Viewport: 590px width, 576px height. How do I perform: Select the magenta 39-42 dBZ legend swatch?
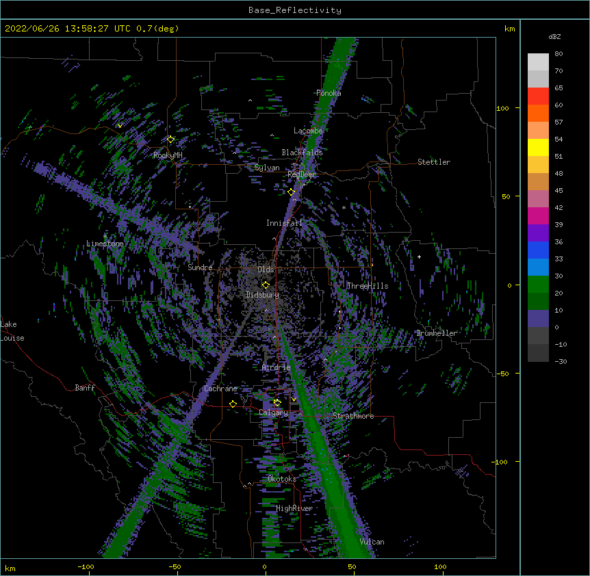coord(538,215)
